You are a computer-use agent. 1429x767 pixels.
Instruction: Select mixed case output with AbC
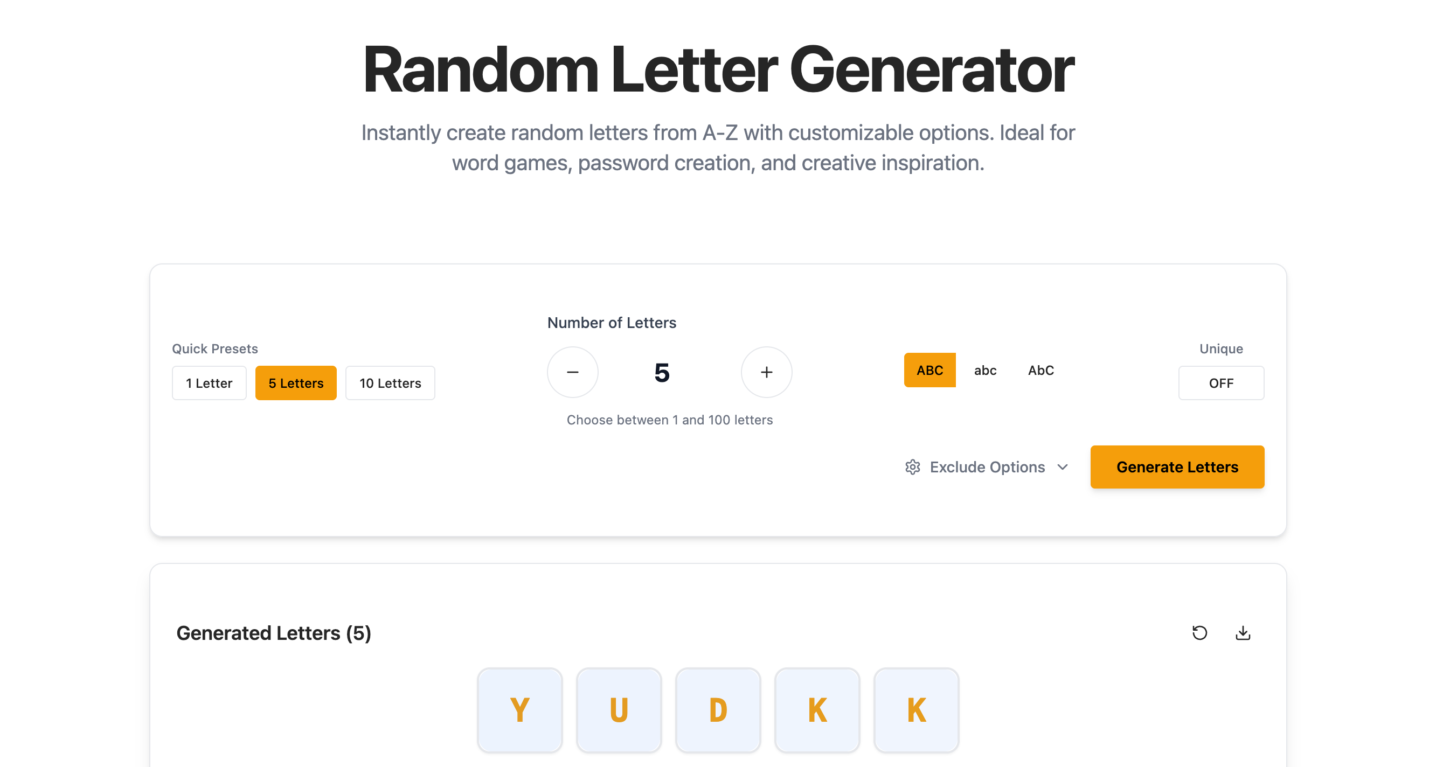click(1040, 371)
